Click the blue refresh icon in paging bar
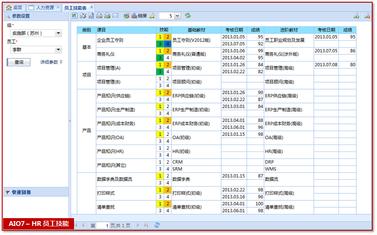 157,225
